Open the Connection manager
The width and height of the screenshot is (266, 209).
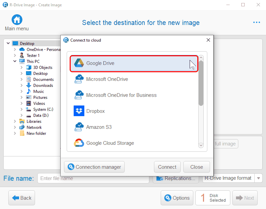pos(94,167)
